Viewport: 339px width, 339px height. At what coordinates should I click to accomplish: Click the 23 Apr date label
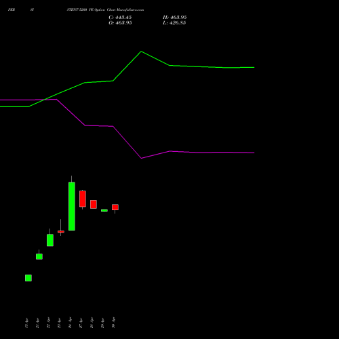click(x=59, y=323)
